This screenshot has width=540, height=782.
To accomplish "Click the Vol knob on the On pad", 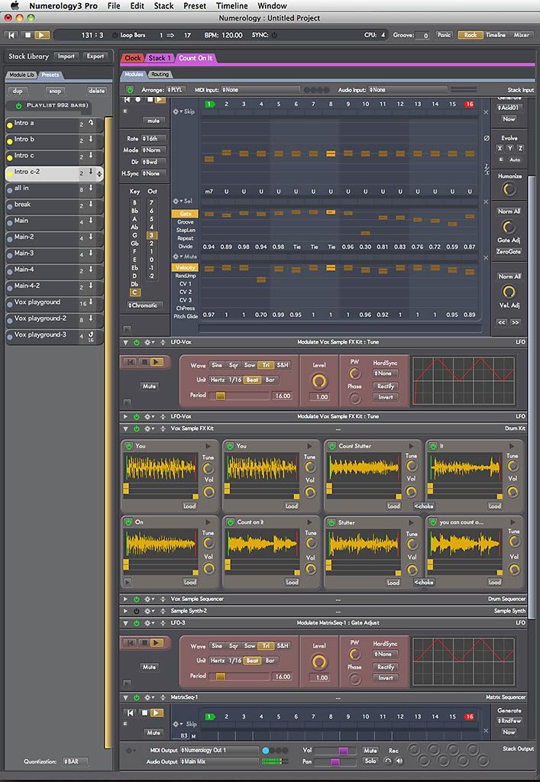I will point(209,568).
